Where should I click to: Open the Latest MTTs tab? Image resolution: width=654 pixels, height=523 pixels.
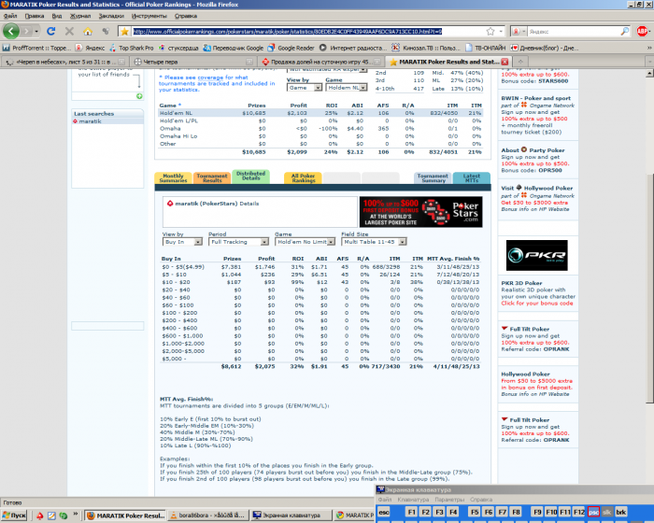(472, 177)
